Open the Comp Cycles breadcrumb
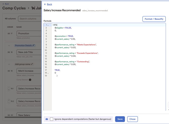This screenshot has width=169, height=124. (x=14, y=8)
